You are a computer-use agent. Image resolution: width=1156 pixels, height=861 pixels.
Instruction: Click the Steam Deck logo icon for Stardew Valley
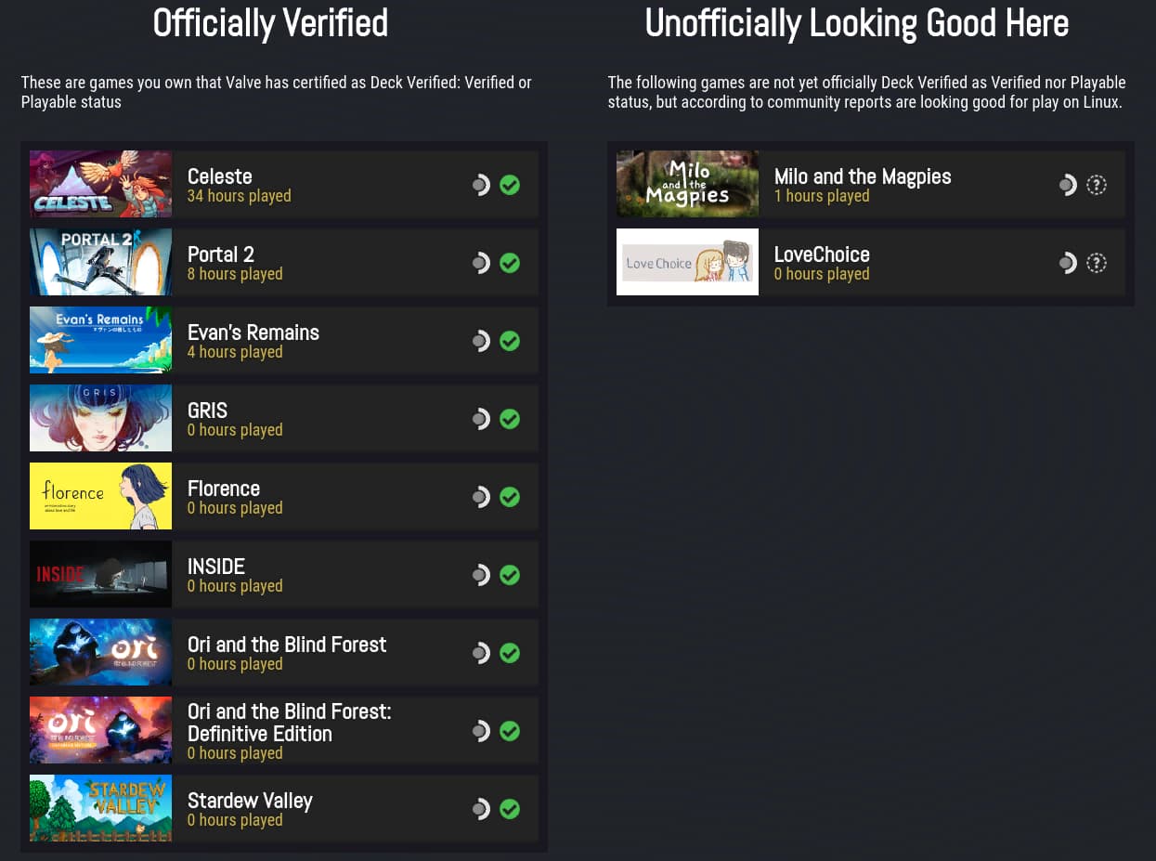click(480, 809)
